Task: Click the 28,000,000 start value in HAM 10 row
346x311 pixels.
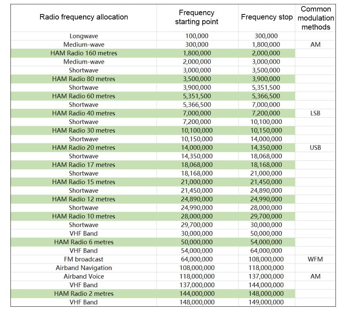Action: [196, 216]
